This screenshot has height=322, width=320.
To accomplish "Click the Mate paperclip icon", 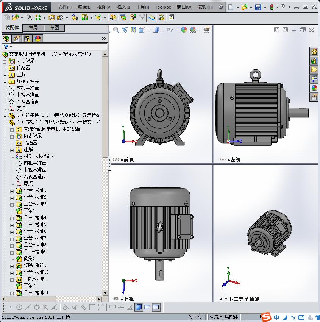I will [x=29, y=18].
